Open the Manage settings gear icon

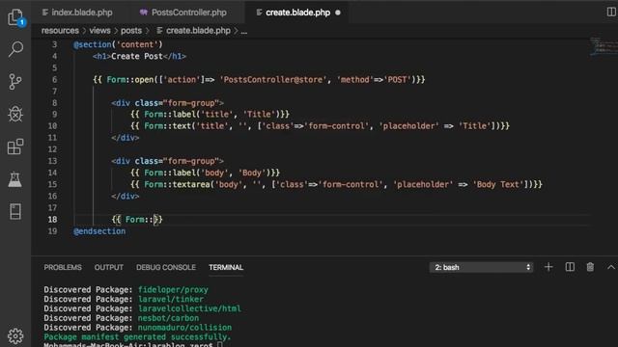coord(15,336)
